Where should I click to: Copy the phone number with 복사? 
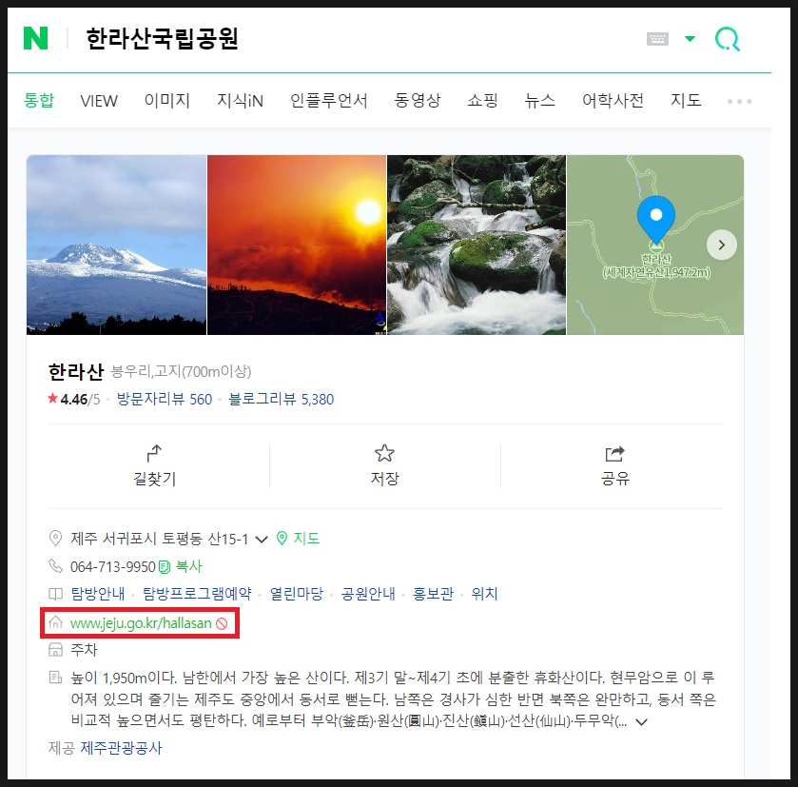pyautogui.click(x=181, y=566)
